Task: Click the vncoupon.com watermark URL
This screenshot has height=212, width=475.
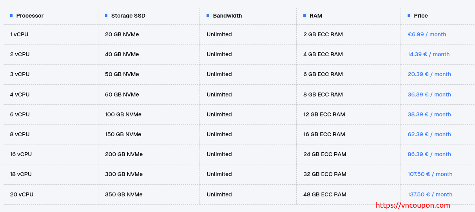Action: tap(413, 205)
